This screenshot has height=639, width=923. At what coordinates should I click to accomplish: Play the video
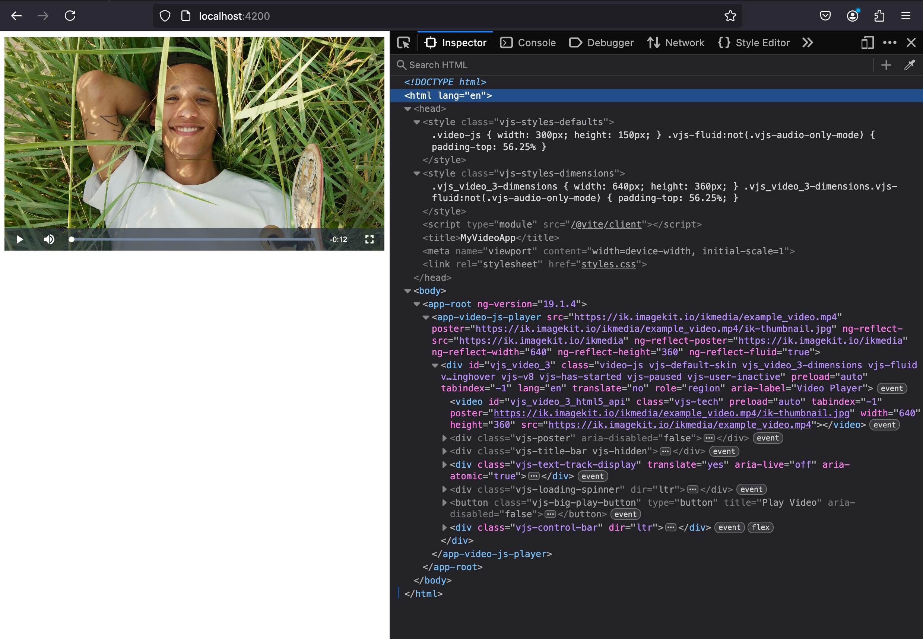[x=20, y=239]
